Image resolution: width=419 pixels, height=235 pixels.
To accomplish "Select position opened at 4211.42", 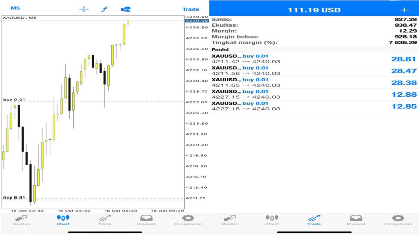I will 314,59.
